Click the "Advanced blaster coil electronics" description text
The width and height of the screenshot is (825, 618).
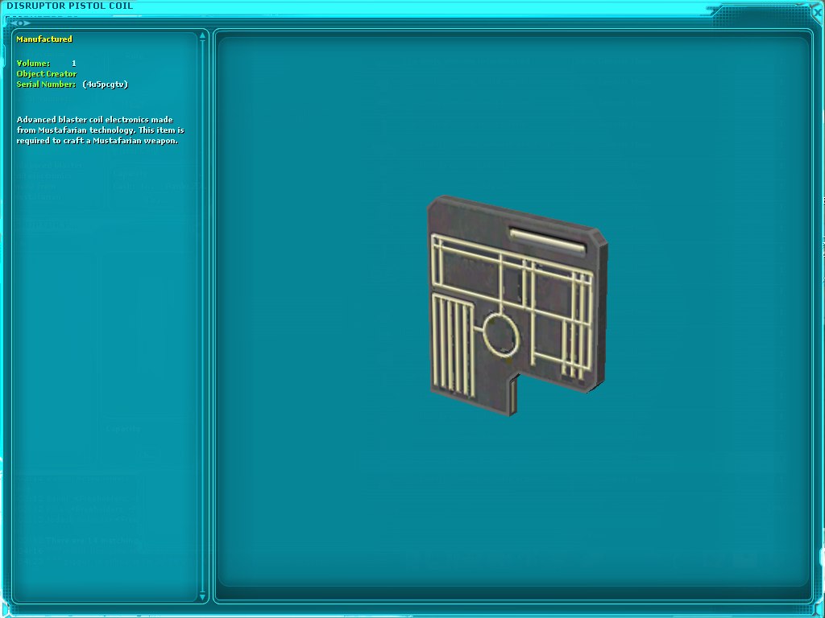tap(101, 130)
